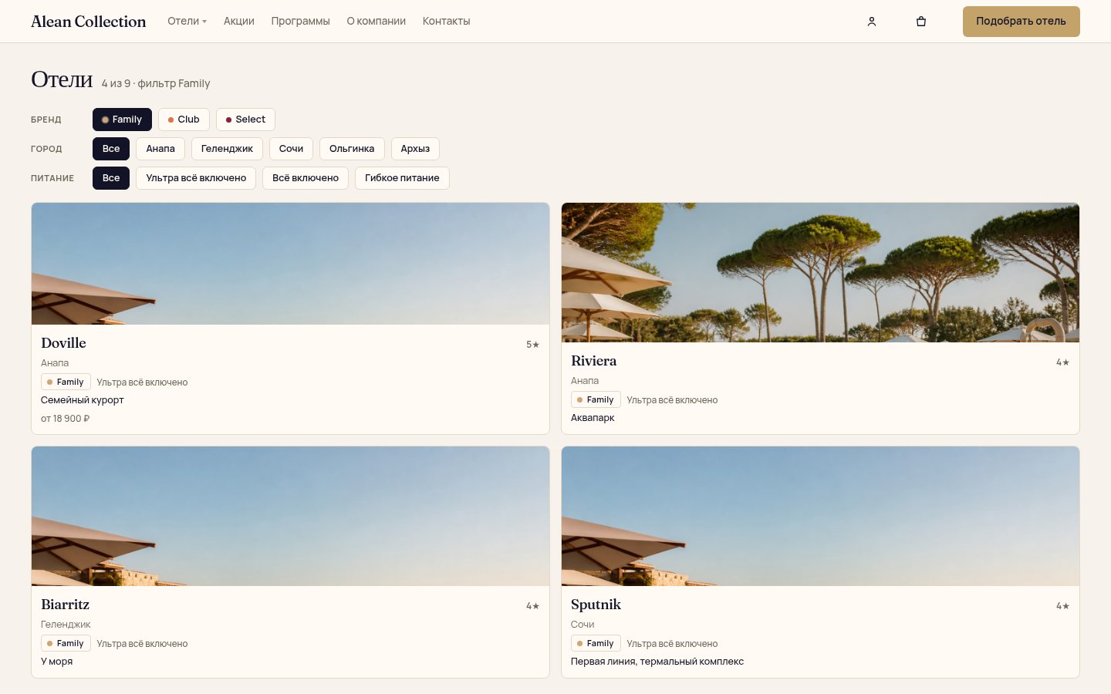Click the price 'от 18 900 ₽'
1111x694 pixels.
click(x=66, y=419)
